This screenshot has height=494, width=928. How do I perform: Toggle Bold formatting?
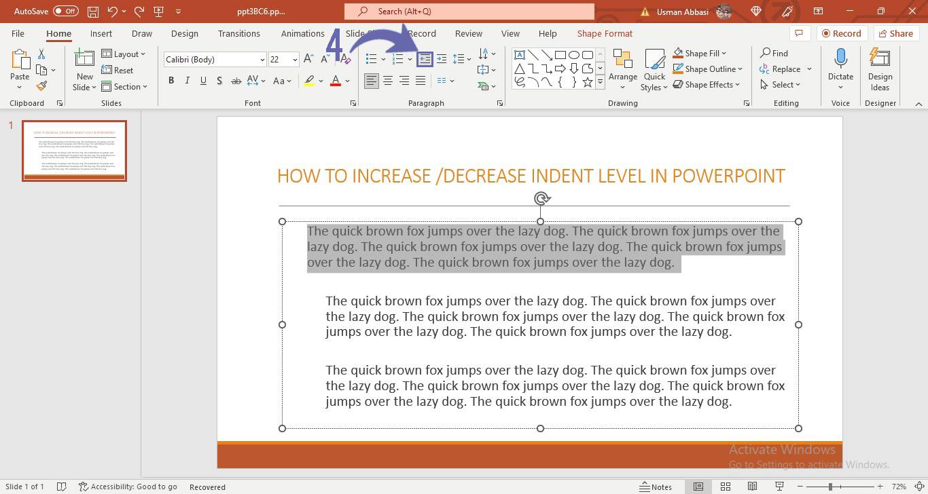tap(171, 81)
